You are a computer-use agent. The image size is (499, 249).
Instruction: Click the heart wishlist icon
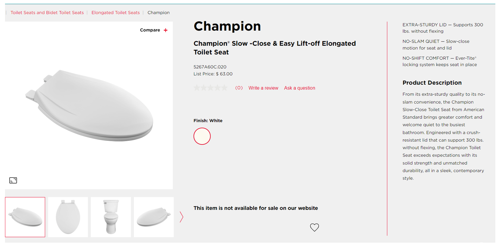click(x=314, y=227)
